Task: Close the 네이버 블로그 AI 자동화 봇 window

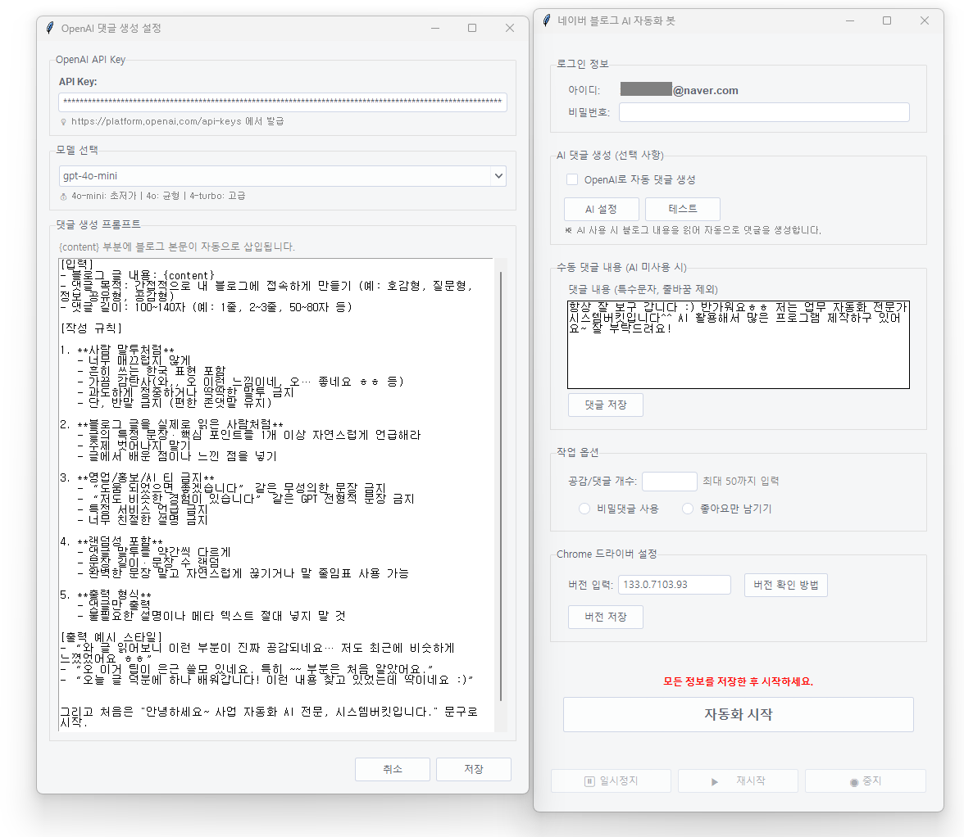Action: click(924, 20)
